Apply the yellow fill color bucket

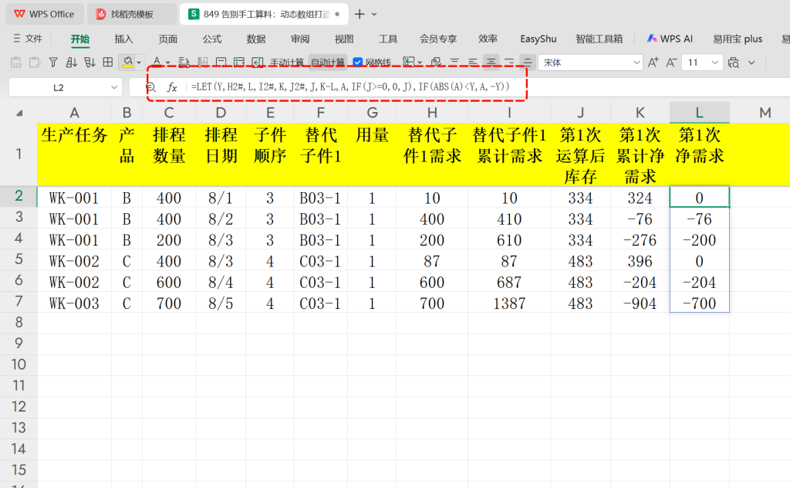[x=127, y=63]
